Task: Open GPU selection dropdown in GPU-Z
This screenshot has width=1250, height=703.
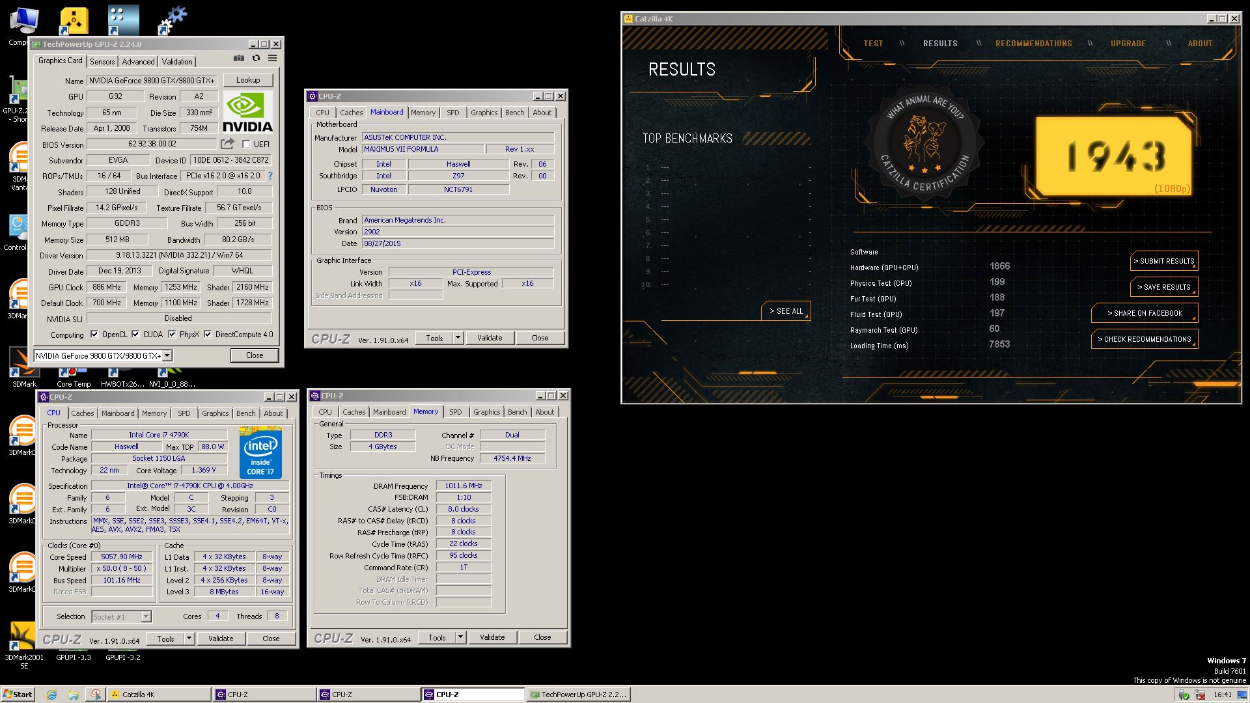Action: (167, 355)
